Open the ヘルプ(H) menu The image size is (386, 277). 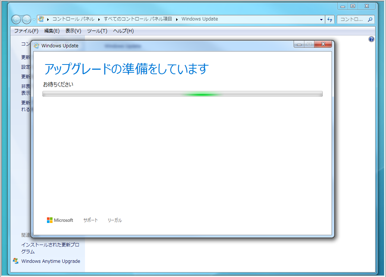coord(123,31)
